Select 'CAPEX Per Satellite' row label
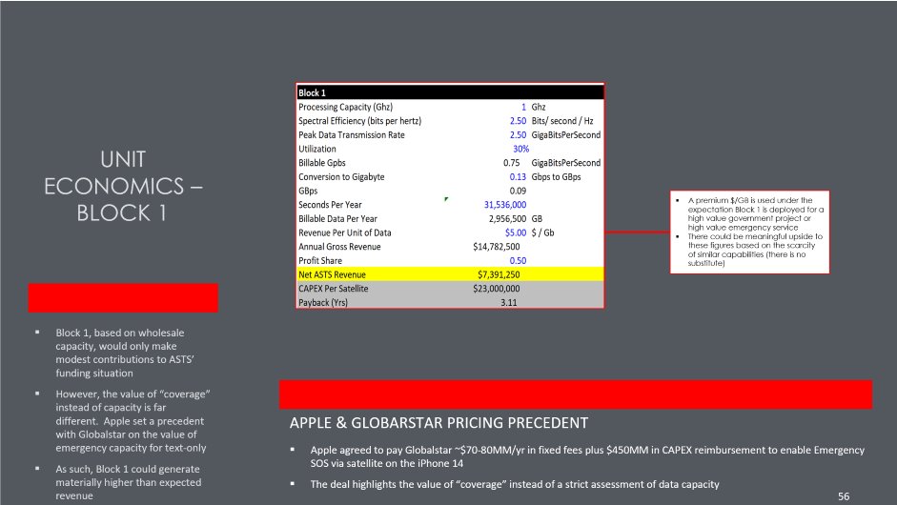This screenshot has height=505, width=897. click(334, 289)
